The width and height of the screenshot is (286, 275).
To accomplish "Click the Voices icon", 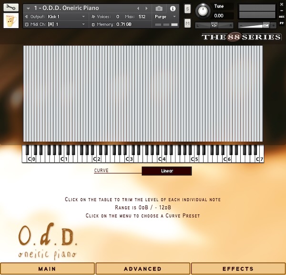I will coord(93,17).
